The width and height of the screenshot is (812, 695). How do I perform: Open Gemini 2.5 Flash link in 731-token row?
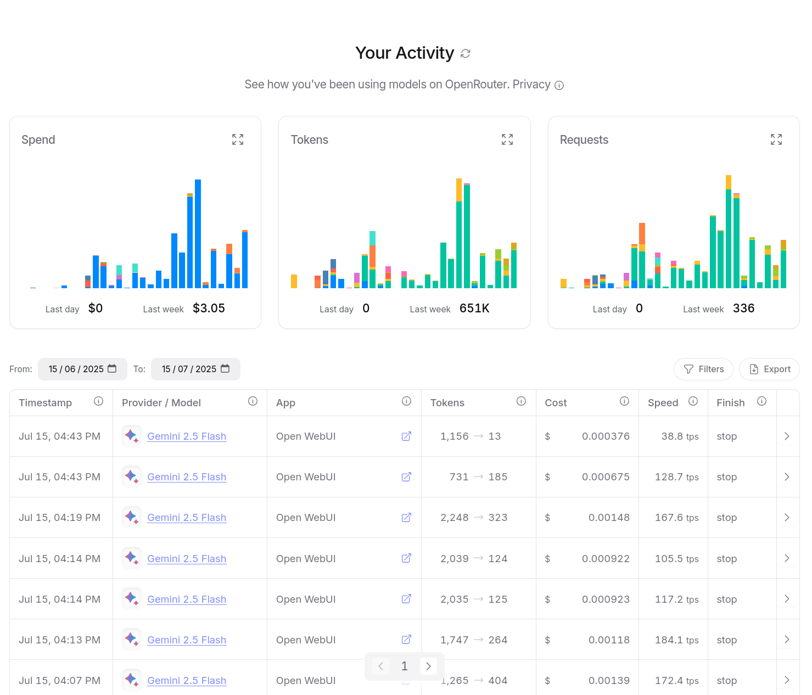point(187,477)
